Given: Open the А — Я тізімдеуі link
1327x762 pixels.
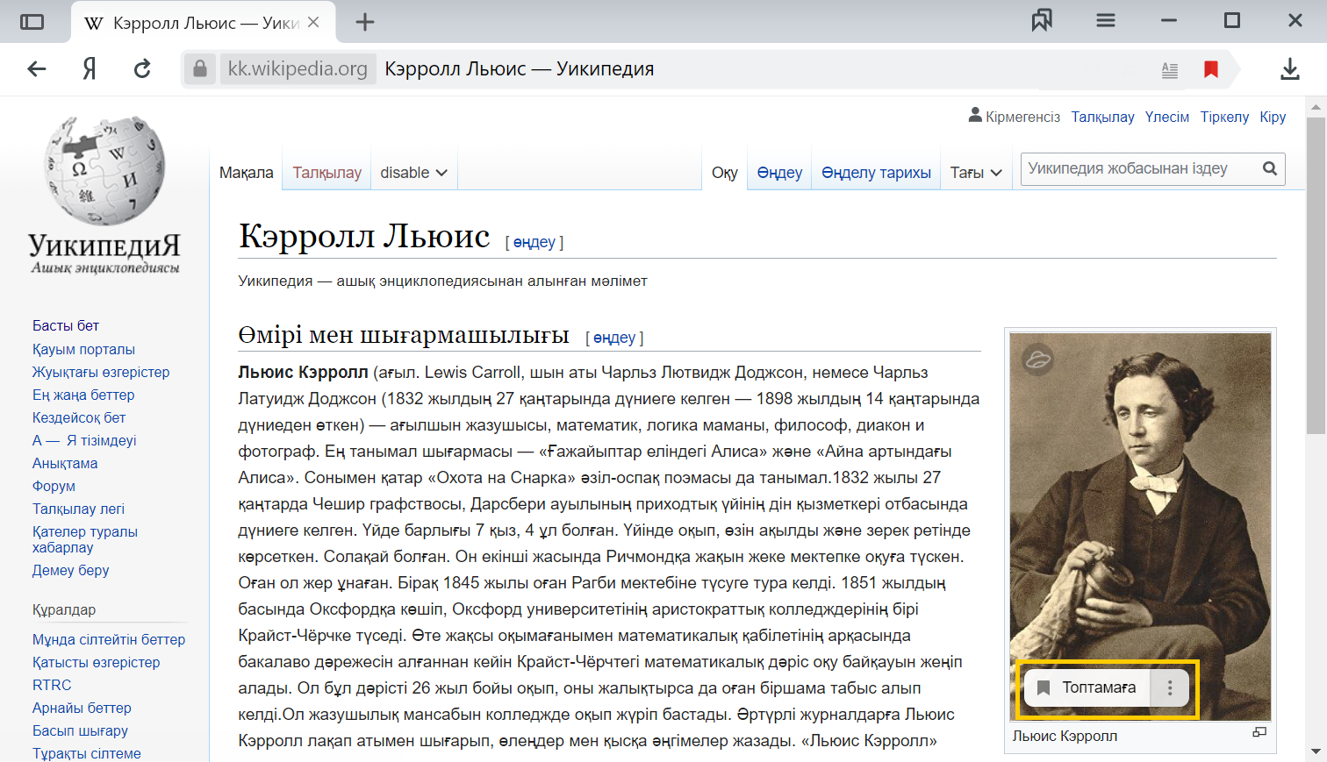Looking at the screenshot, I should pos(84,440).
